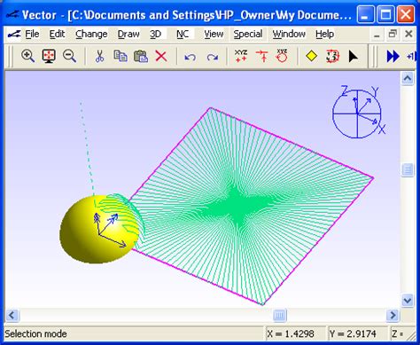
Task: Click the Selection mode status text
Action: tap(35, 333)
